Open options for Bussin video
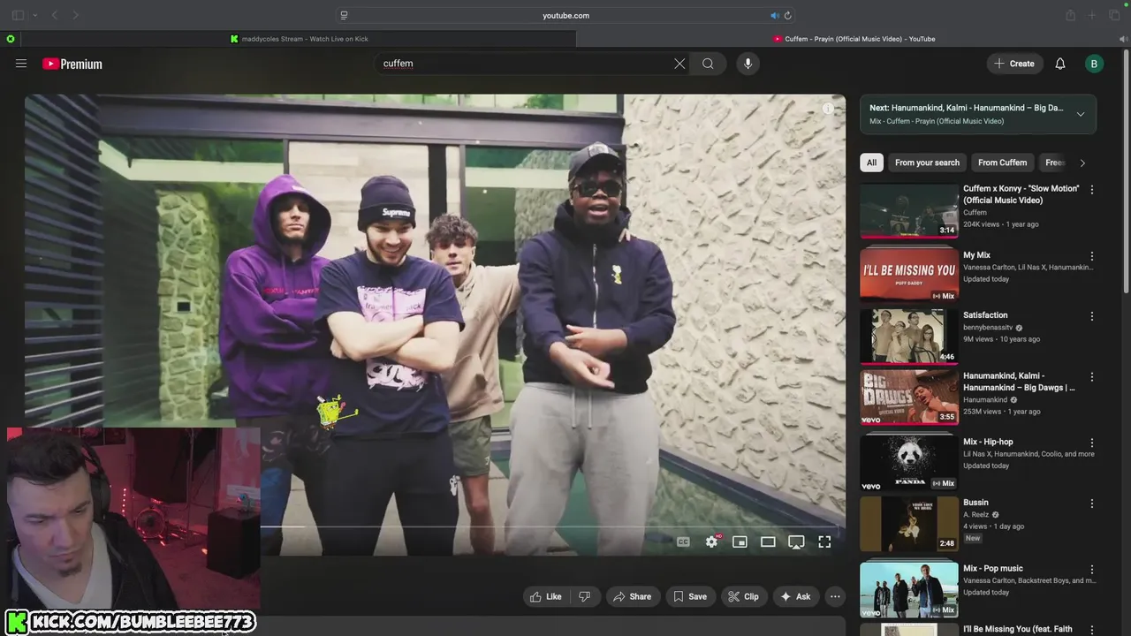Screen dimensions: 1131x636 (1092, 503)
